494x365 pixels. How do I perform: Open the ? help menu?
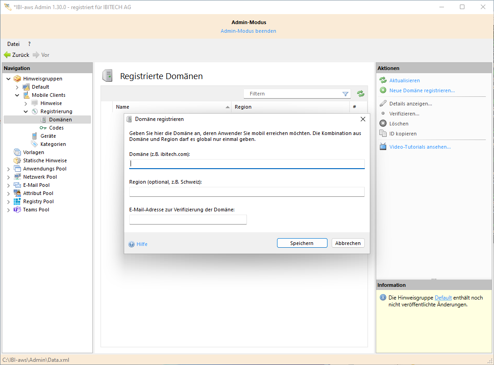29,44
